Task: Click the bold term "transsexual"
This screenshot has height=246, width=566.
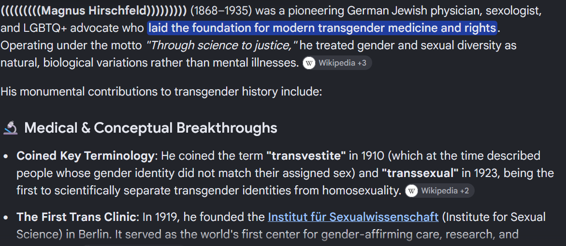Action: [x=420, y=173]
